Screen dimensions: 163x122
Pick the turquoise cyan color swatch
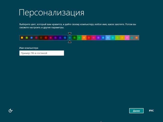pos(113,38)
